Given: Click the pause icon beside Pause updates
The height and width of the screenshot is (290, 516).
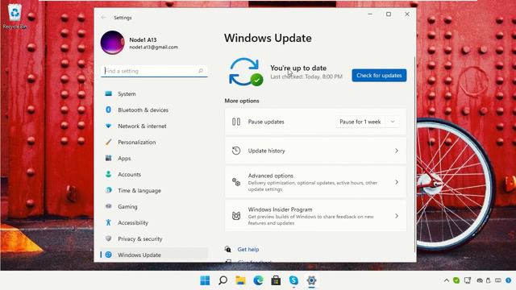Looking at the screenshot, I should click(236, 122).
